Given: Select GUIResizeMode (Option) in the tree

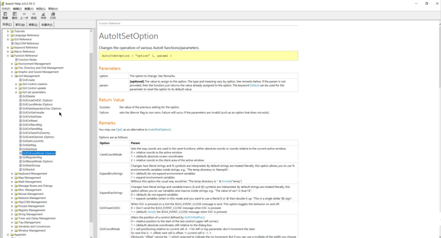Looking at the screenshot, I should [37, 161].
